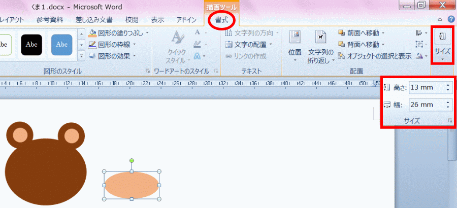
Task: Open the 校閲 Review tab
Action: pos(132,20)
